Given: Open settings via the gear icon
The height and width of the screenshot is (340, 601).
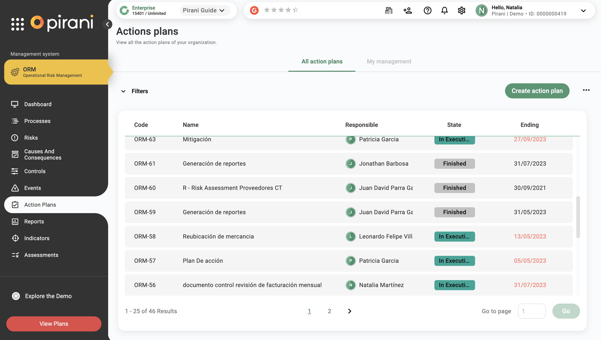Looking at the screenshot, I should point(461,10).
